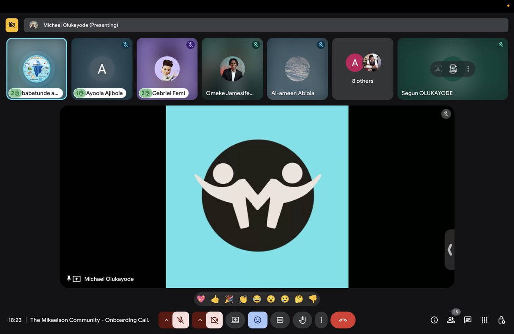The image size is (514, 334).
Task: Send the thumbs down reaction
Action: 313,299
